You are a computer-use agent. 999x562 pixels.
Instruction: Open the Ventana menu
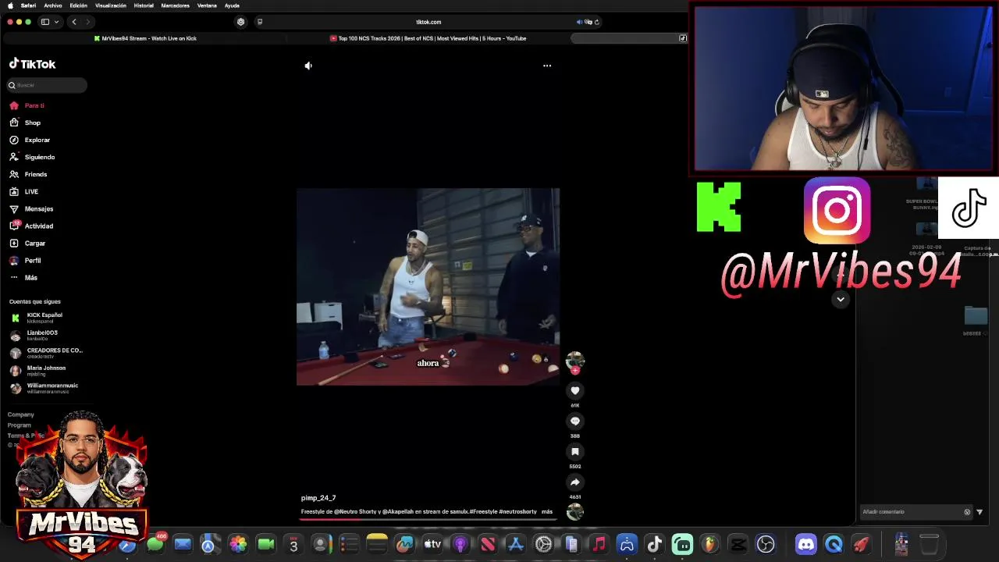[207, 5]
